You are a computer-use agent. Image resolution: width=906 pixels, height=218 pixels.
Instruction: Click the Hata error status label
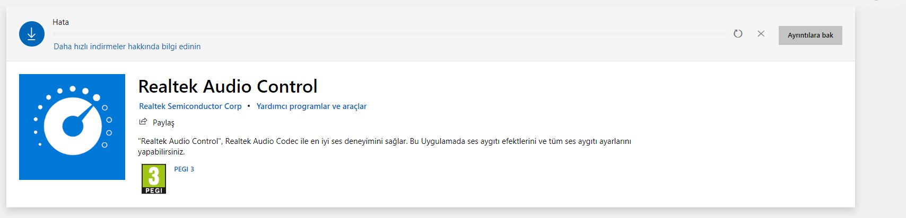click(x=60, y=22)
